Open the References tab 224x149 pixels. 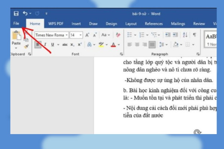(x=154, y=24)
